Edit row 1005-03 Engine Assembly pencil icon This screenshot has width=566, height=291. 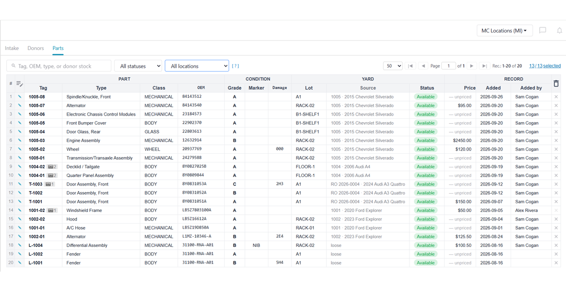20,140
